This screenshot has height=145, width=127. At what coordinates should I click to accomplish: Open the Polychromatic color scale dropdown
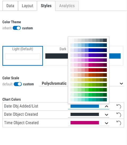[x=81, y=83]
